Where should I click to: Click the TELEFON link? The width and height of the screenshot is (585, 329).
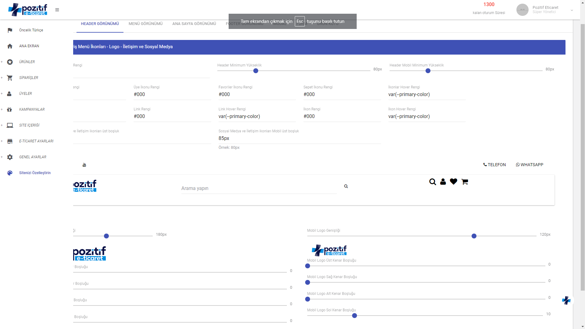point(494,165)
